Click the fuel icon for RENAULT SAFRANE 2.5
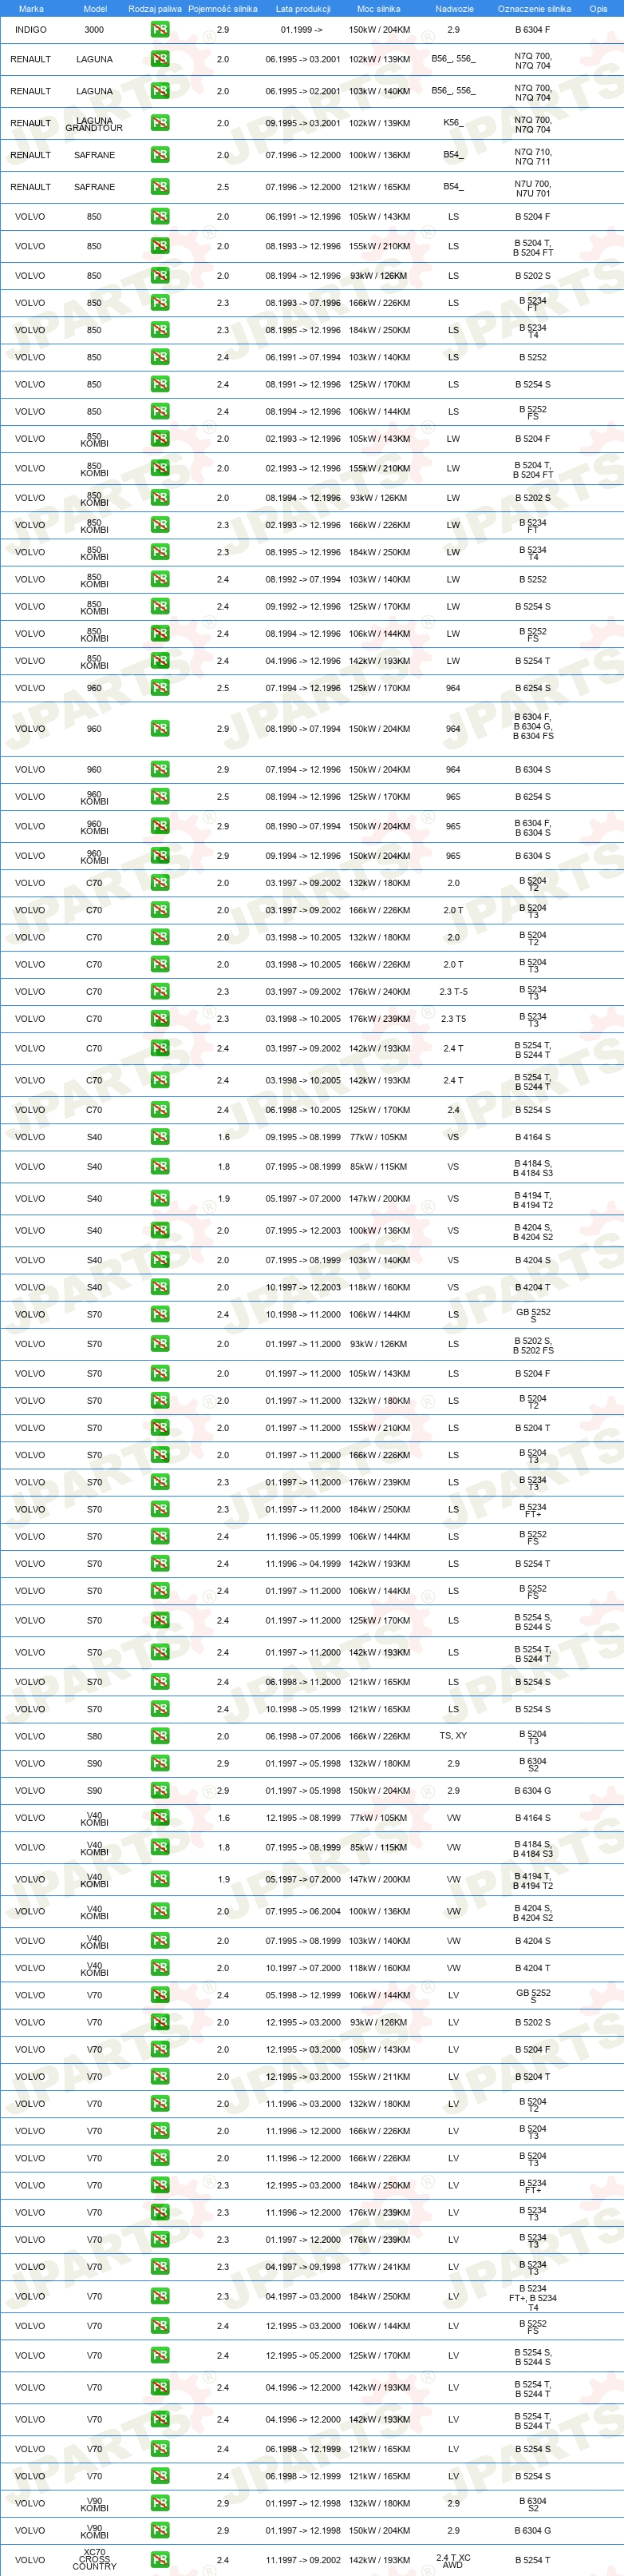Image resolution: width=624 pixels, height=2576 pixels. [160, 187]
